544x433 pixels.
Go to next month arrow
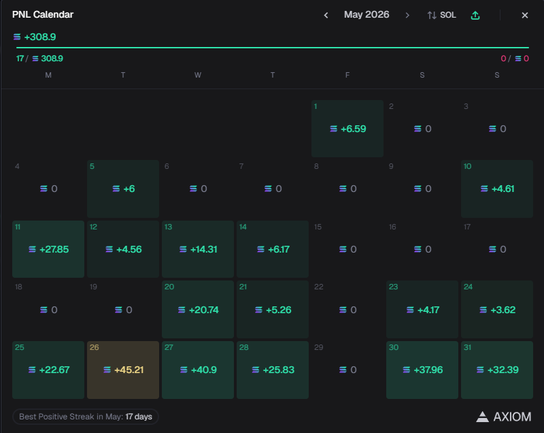click(407, 15)
